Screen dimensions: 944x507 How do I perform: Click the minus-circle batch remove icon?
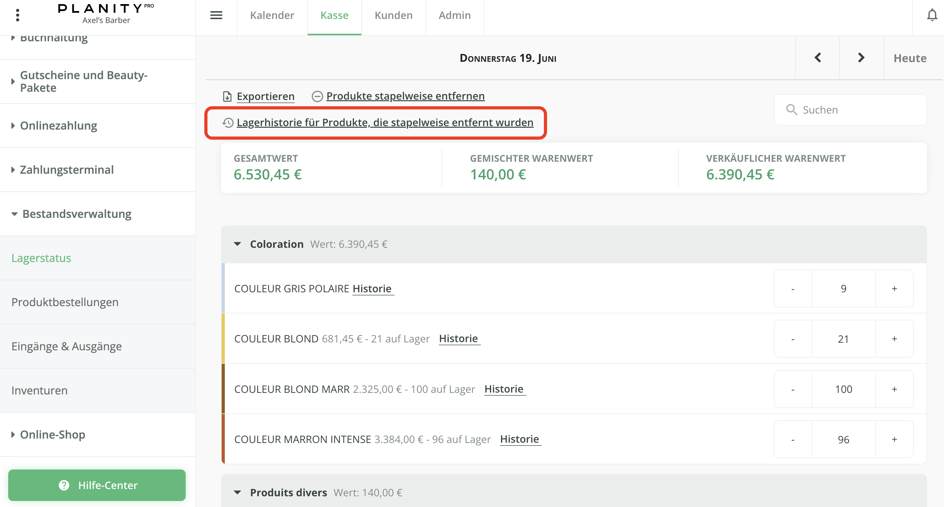317,96
